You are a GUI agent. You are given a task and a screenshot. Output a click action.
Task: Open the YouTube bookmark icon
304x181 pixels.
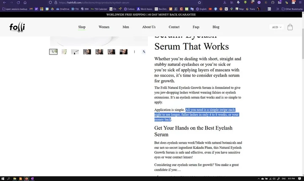point(210,9)
